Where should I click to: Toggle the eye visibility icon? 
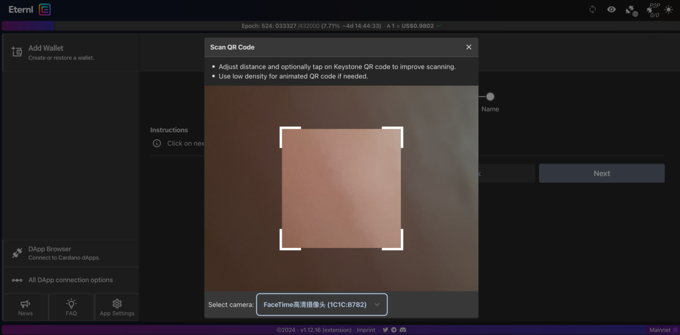coord(612,10)
